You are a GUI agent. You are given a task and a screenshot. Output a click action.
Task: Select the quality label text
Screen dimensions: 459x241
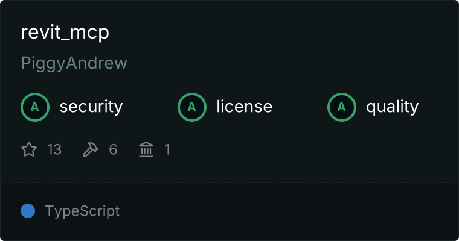pos(393,107)
